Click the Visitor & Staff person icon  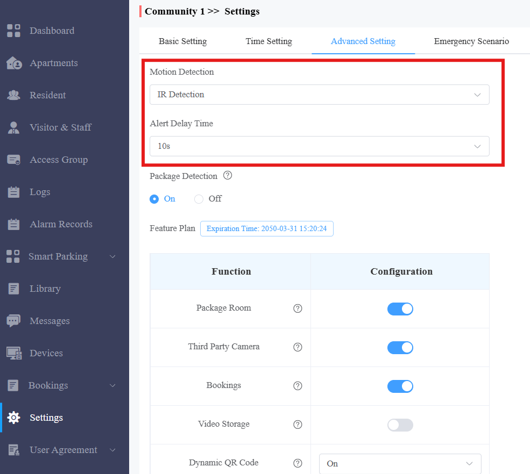(x=13, y=127)
